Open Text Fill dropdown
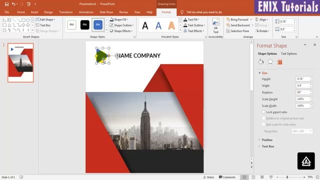320x180 pixels. 191,19
